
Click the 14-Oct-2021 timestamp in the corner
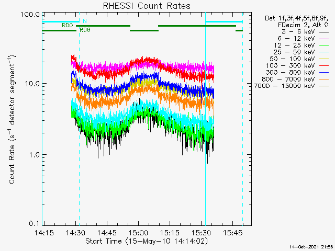coord(311,246)
